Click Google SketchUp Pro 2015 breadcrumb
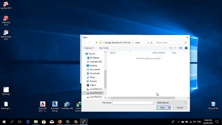The image size is (222, 125). click(118, 42)
